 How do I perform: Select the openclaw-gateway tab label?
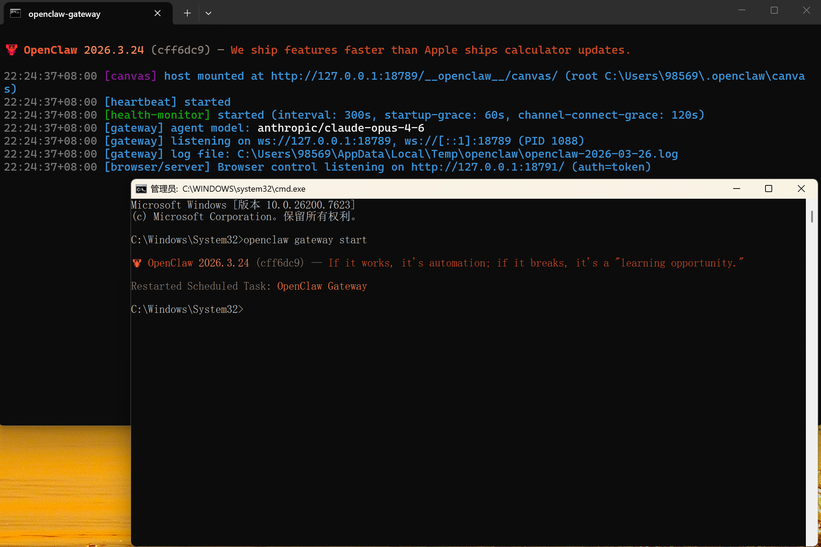click(64, 14)
